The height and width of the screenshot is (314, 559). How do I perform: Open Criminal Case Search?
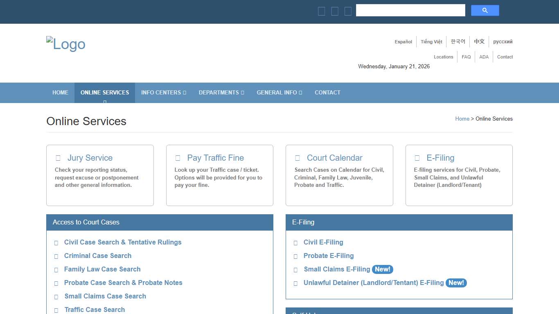tap(97, 256)
